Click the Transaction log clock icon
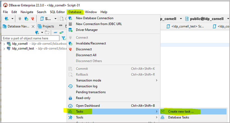Screen dimensions: 230x123 pyautogui.click(x=70, y=86)
